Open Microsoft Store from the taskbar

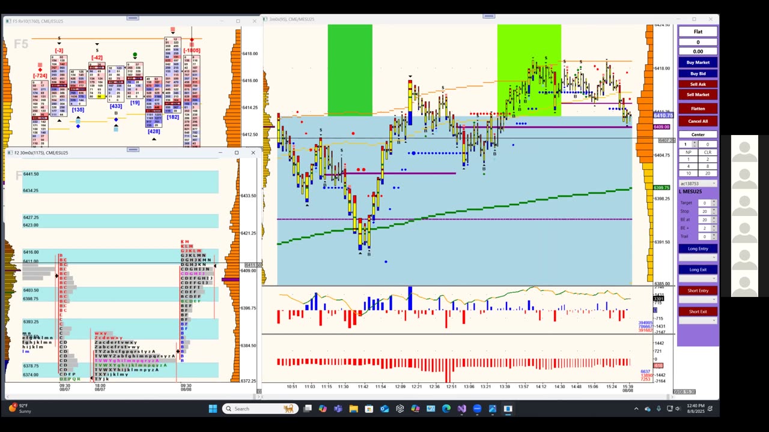(x=369, y=409)
